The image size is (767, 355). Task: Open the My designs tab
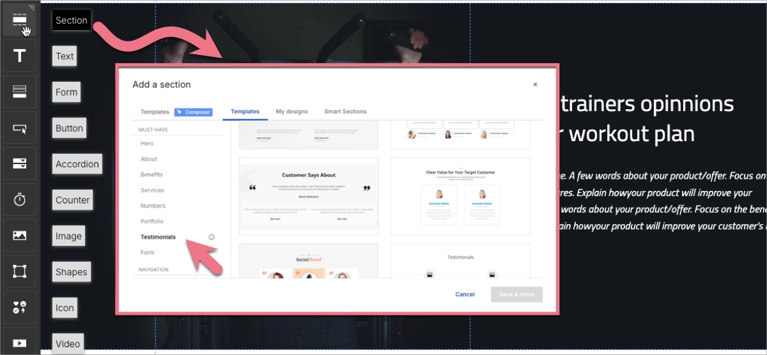291,112
